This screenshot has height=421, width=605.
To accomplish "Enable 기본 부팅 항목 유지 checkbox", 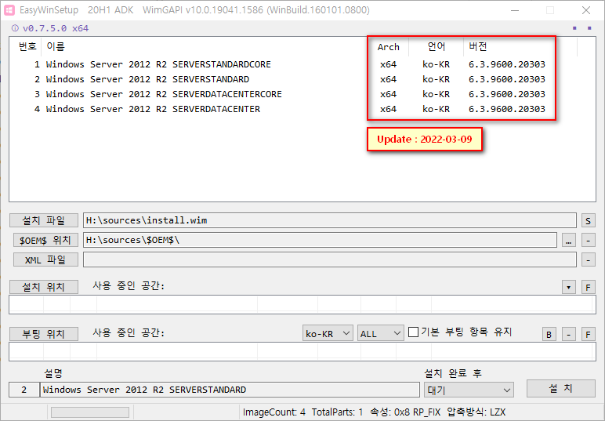I will click(x=413, y=332).
